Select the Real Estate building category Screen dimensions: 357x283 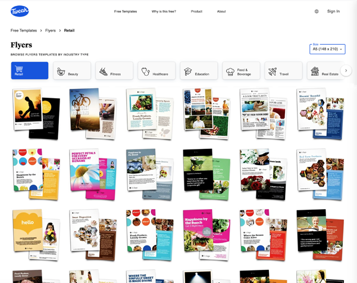click(x=324, y=71)
